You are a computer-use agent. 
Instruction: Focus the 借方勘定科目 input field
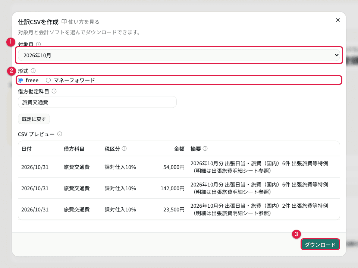tap(97, 102)
